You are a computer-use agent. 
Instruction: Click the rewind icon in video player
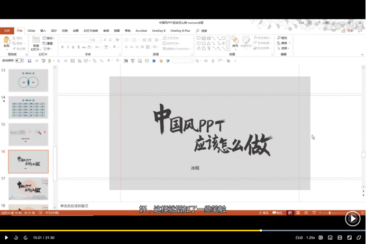(16, 238)
